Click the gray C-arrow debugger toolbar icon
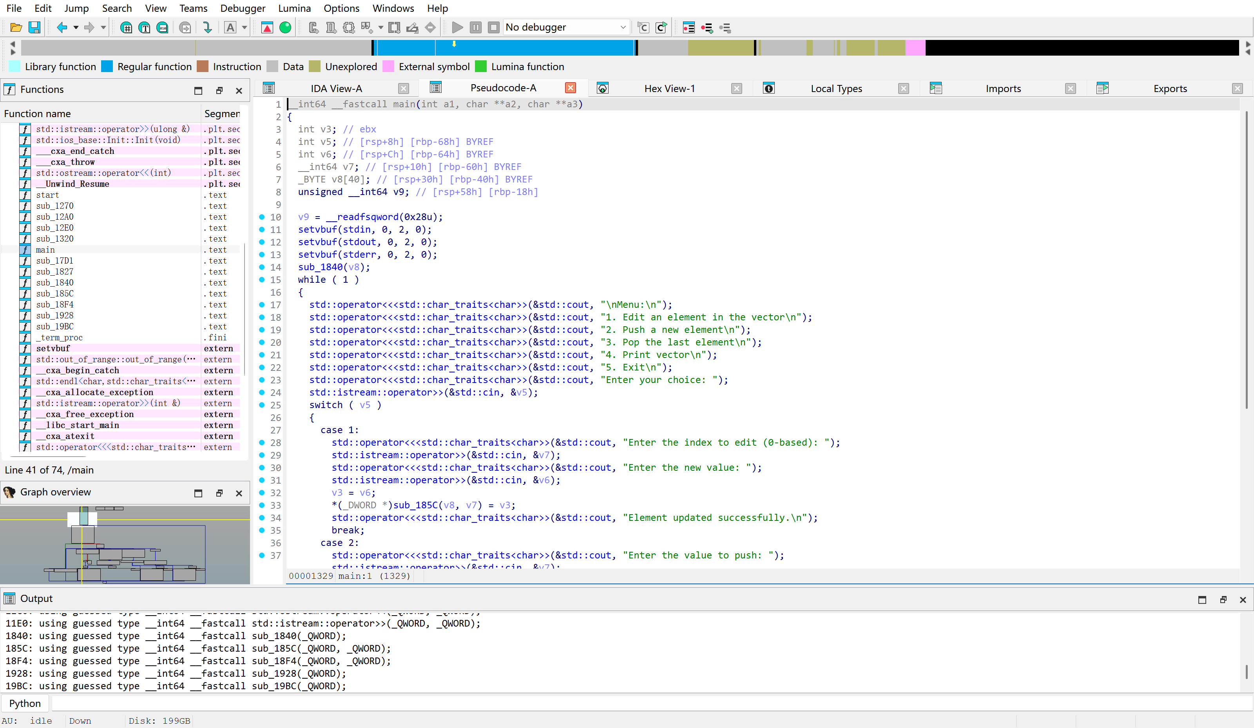 [x=643, y=27]
